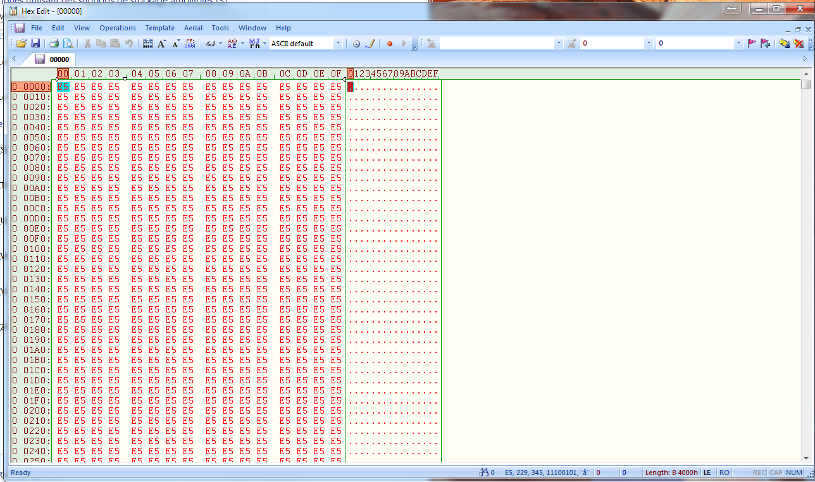The height and width of the screenshot is (482, 815).
Task: Click the vertical scrollbar thumb
Action: coord(806,85)
